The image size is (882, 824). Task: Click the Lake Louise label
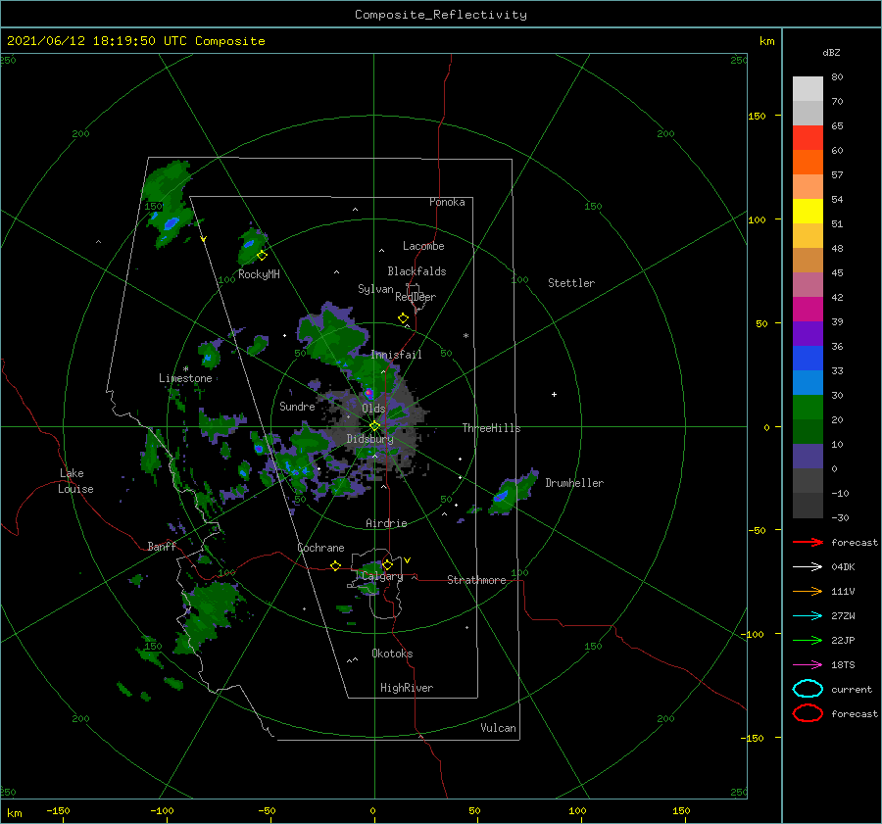(x=75, y=481)
